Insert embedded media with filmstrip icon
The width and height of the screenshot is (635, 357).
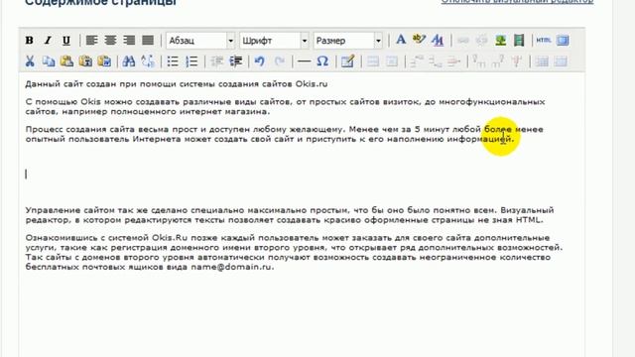pyautogui.click(x=519, y=40)
